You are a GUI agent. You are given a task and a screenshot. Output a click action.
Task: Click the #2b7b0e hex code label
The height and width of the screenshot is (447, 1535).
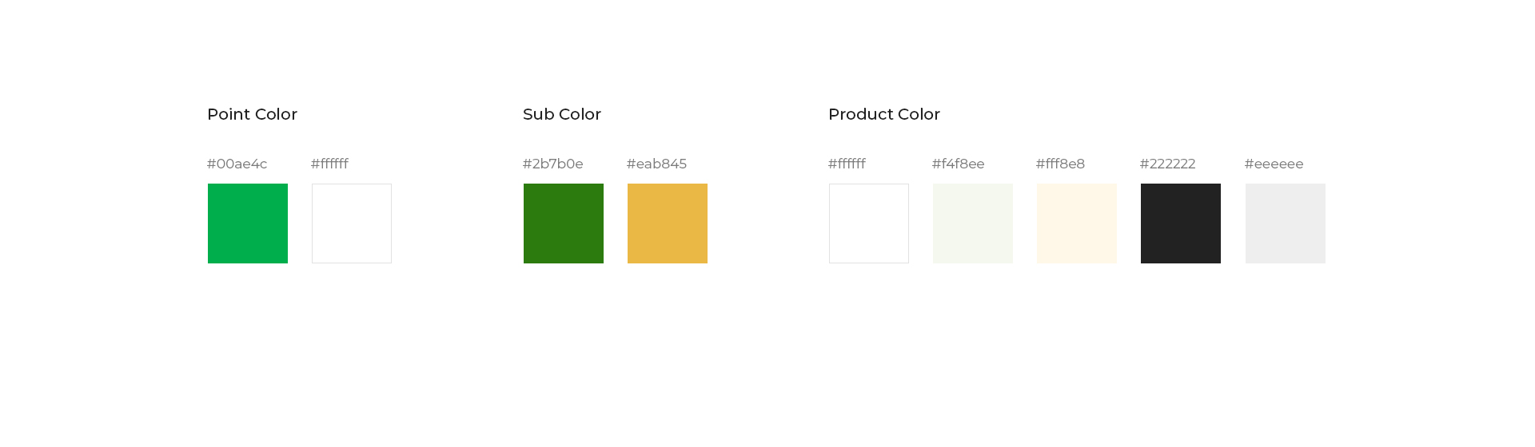[x=552, y=164]
